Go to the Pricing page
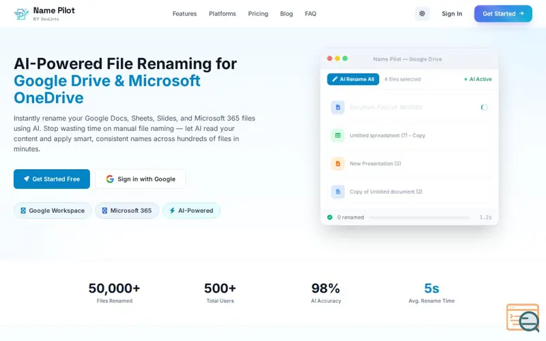Image resolution: width=546 pixels, height=341 pixels. click(258, 14)
